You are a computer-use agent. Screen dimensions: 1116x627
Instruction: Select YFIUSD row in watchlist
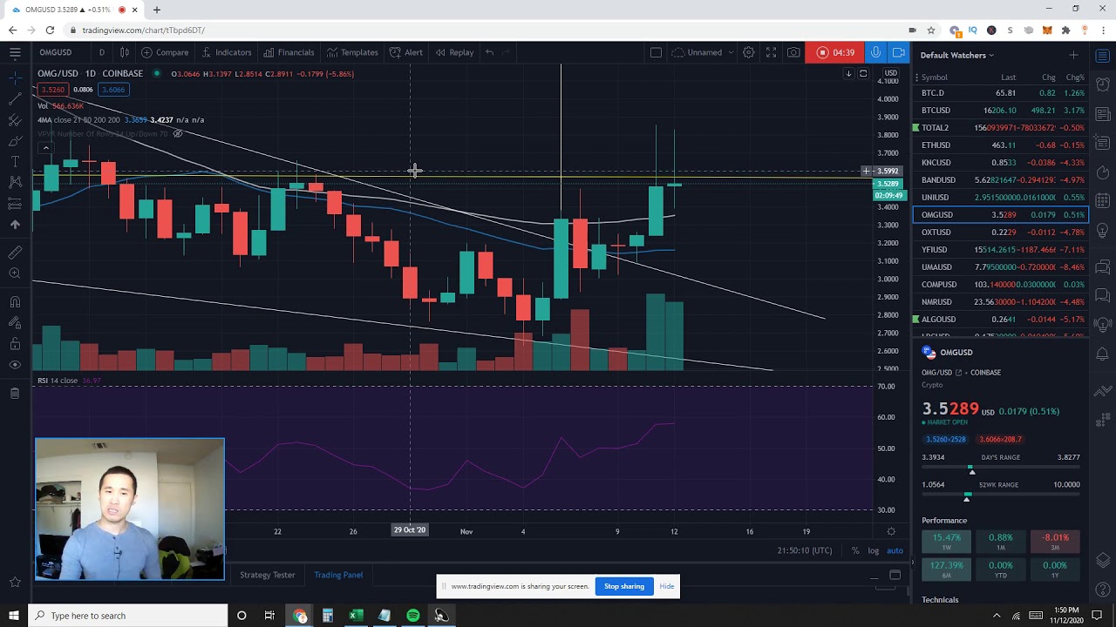pos(1001,250)
